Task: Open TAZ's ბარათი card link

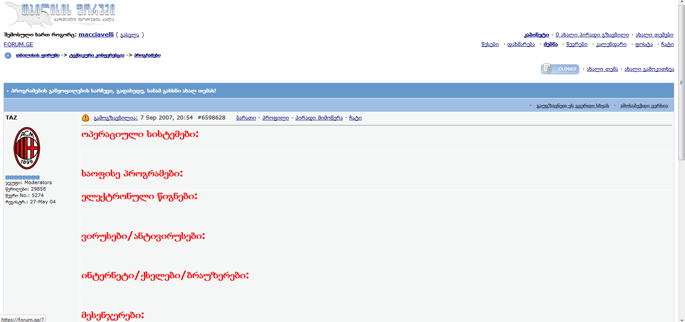Action: click(x=246, y=118)
